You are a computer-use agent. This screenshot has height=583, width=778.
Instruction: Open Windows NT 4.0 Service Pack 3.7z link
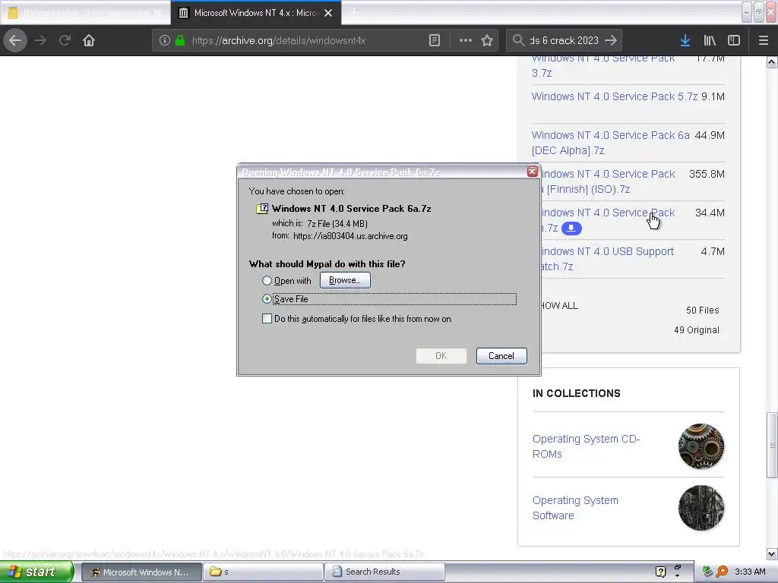602,65
